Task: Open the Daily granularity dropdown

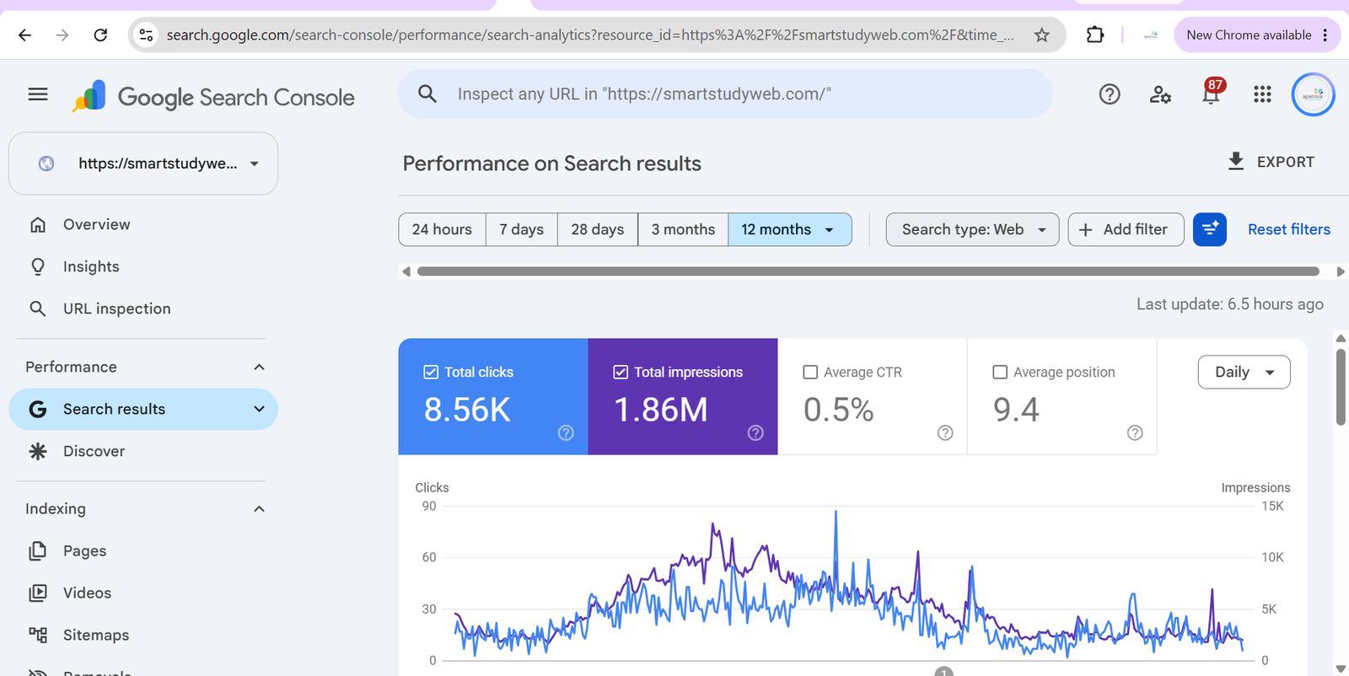Action: (1244, 372)
